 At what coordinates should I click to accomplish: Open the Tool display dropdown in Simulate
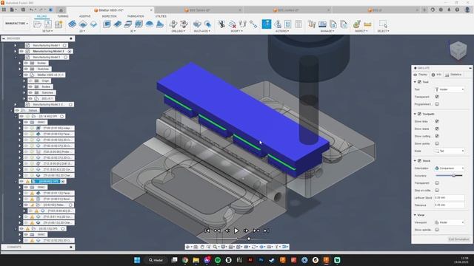(450, 89)
